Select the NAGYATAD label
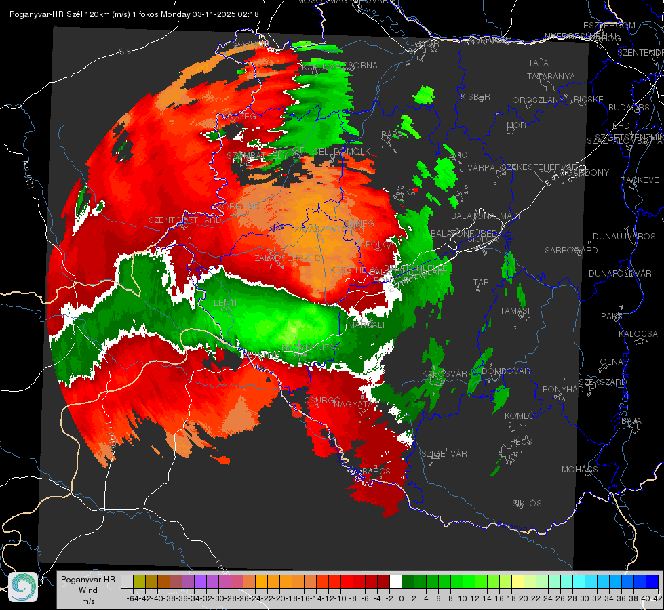The width and height of the screenshot is (664, 610). (x=355, y=404)
